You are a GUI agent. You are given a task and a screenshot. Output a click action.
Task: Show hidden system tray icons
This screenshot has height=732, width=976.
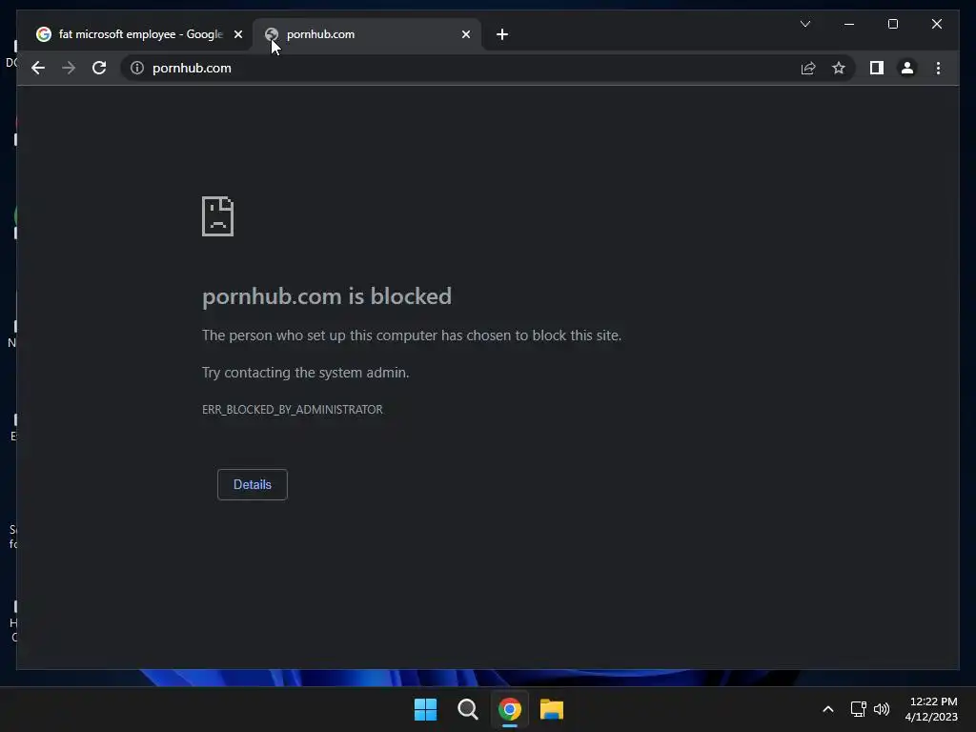(x=828, y=709)
